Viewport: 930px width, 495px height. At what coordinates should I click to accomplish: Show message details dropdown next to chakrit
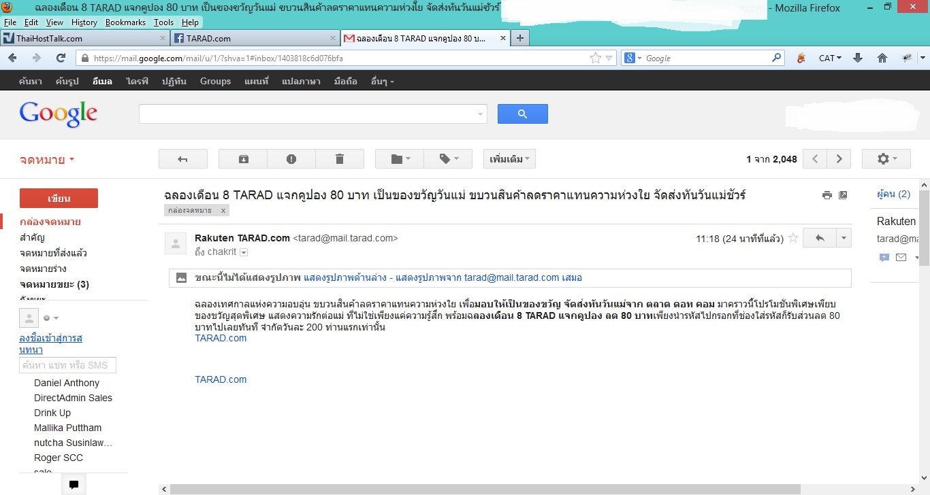click(244, 252)
